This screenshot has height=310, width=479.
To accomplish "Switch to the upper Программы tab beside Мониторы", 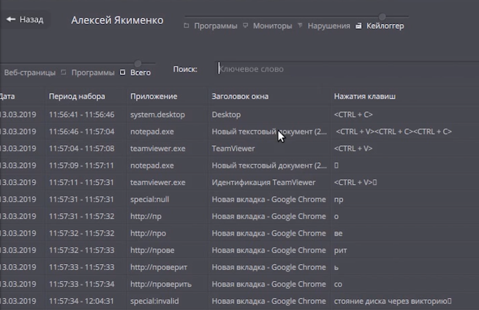I will [216, 26].
